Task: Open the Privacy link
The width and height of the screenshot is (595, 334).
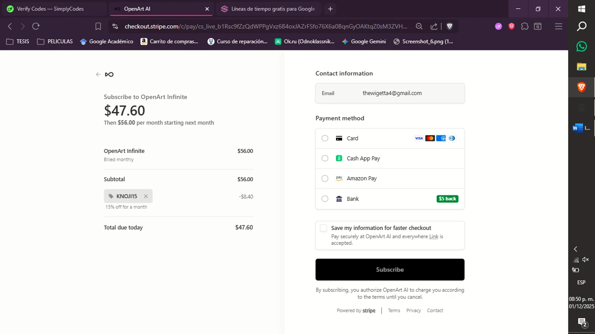Action: pos(413,311)
